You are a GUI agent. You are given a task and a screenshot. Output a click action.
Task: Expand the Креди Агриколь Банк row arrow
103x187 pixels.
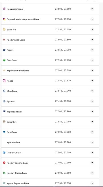(92, 183)
